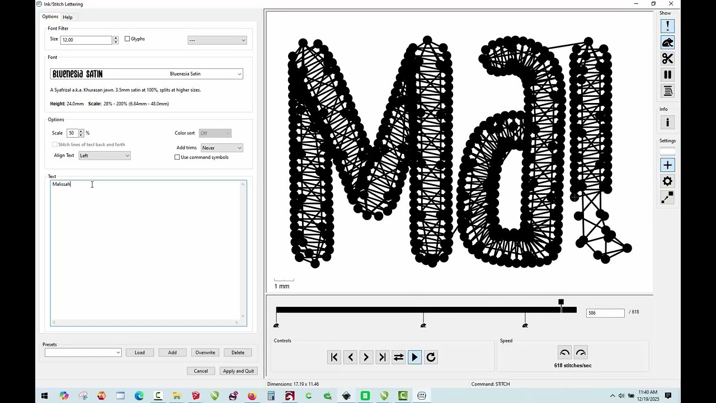716x403 pixels.
Task: Click the stitch timeline slider handle
Action: pyautogui.click(x=561, y=302)
